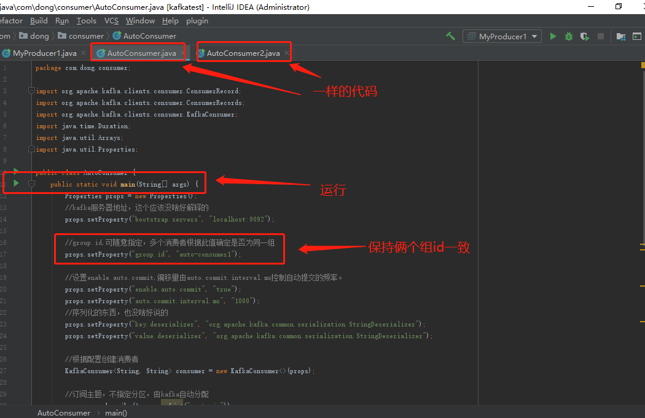This screenshot has width=645, height=418.
Task: Click the 'auto-consumer1' group.id string
Action: point(206,254)
